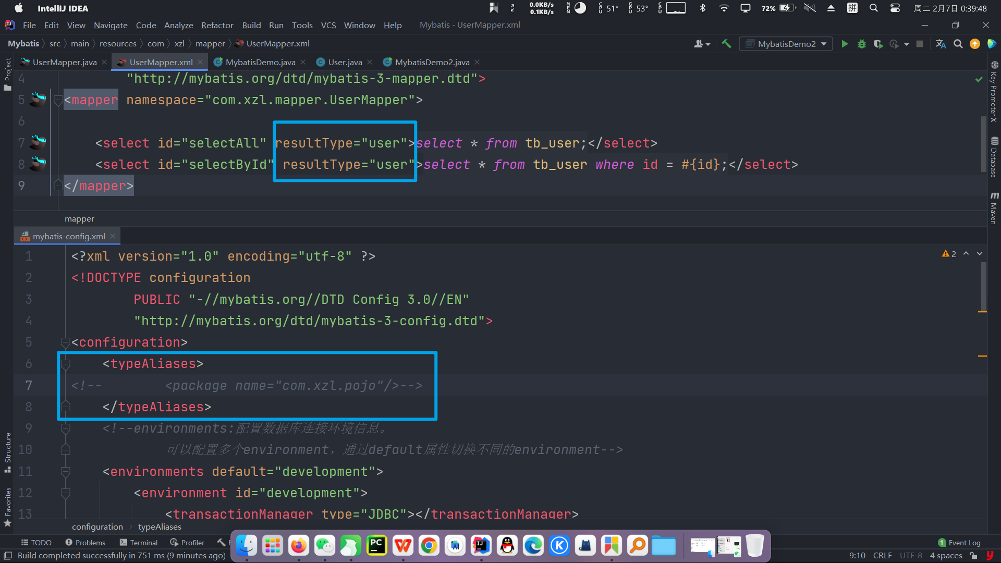The image size is (1001, 563).
Task: Switch to MybatisDemo.java tab
Action: (260, 62)
